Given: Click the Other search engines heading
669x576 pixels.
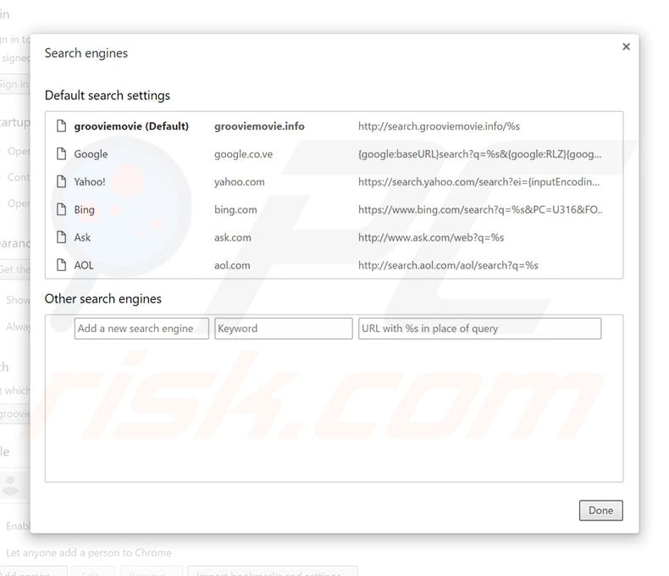Looking at the screenshot, I should (x=103, y=299).
